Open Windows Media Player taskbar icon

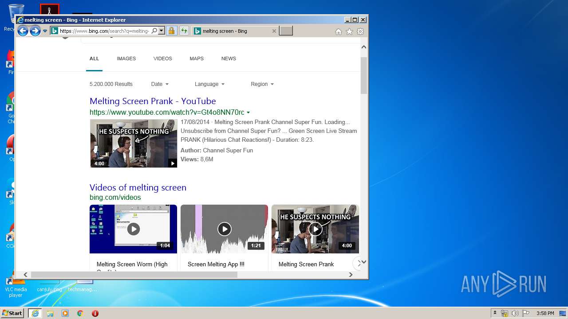pos(65,313)
